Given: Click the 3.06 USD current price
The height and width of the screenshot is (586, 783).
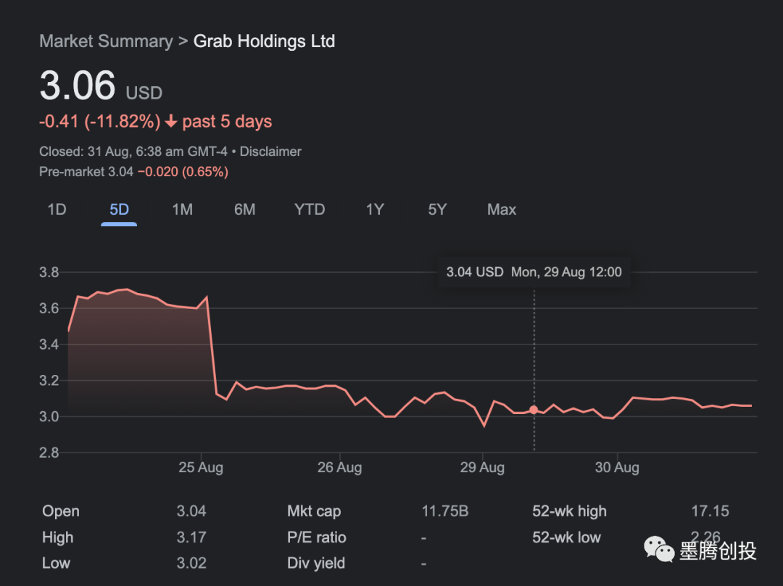Looking at the screenshot, I should [78, 86].
